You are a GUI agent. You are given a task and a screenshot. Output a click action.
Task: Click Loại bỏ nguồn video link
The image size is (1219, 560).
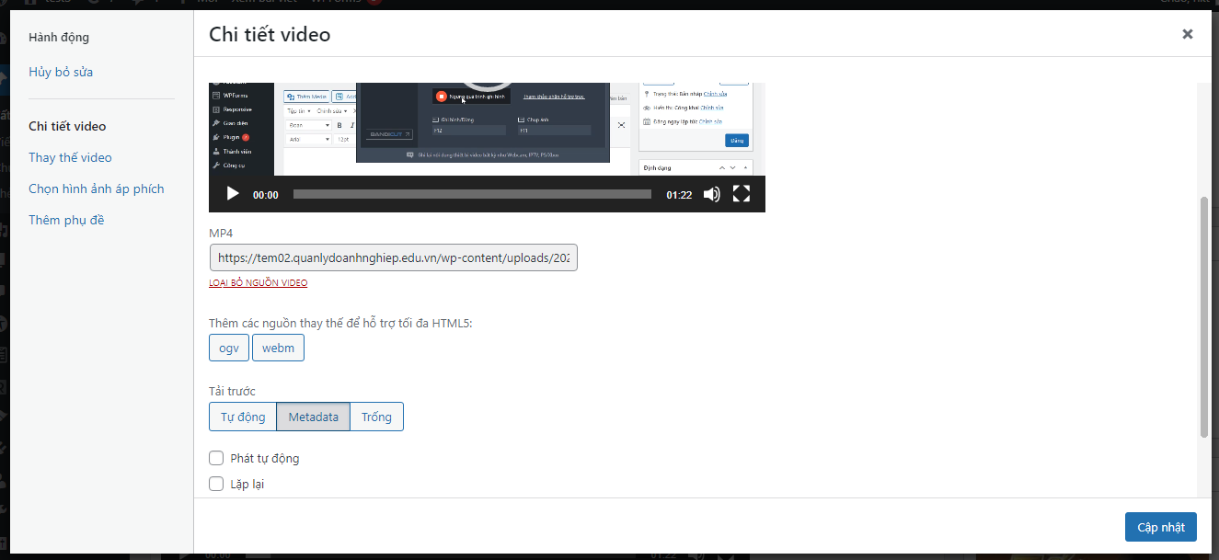(259, 283)
